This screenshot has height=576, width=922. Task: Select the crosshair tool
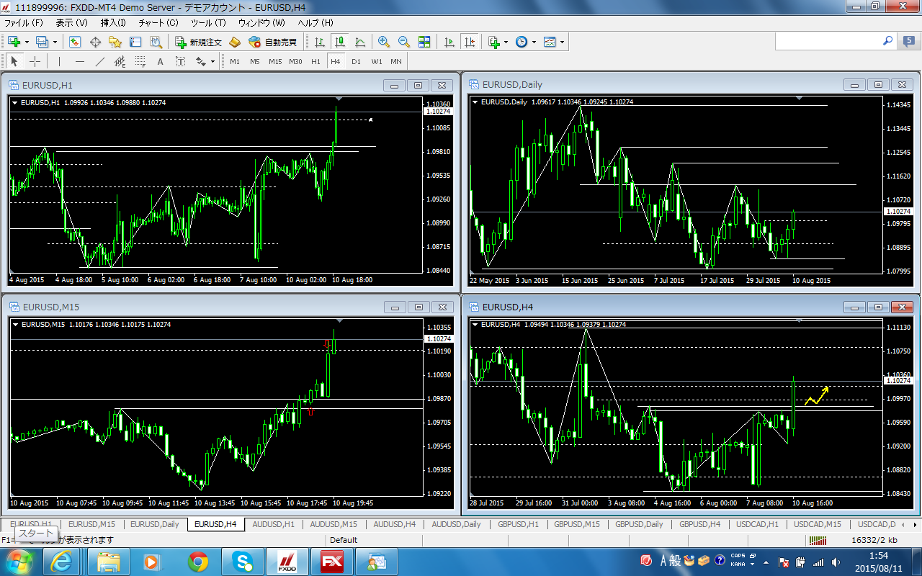35,61
